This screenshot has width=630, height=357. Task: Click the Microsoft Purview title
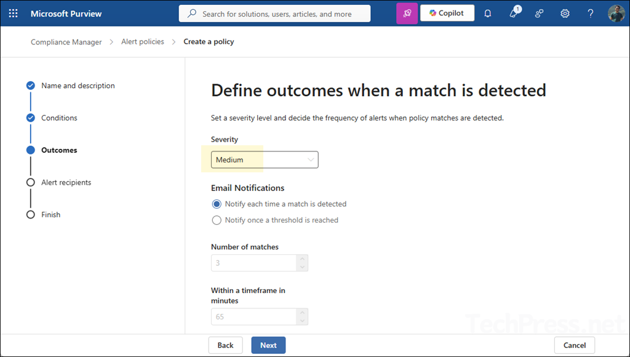click(x=66, y=14)
